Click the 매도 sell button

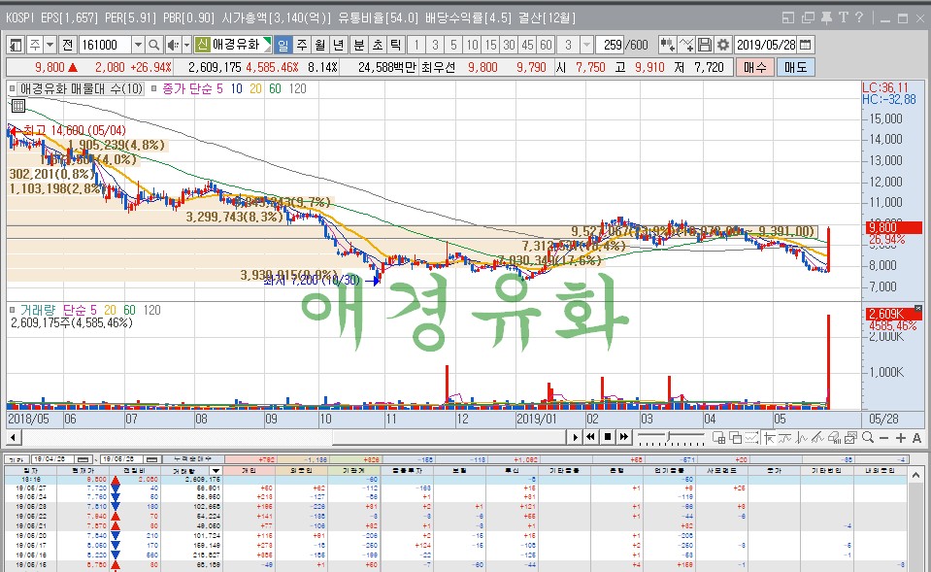(795, 67)
